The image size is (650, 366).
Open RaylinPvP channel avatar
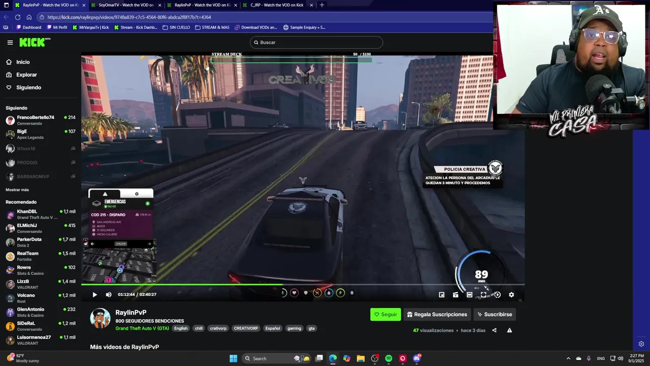(100, 318)
